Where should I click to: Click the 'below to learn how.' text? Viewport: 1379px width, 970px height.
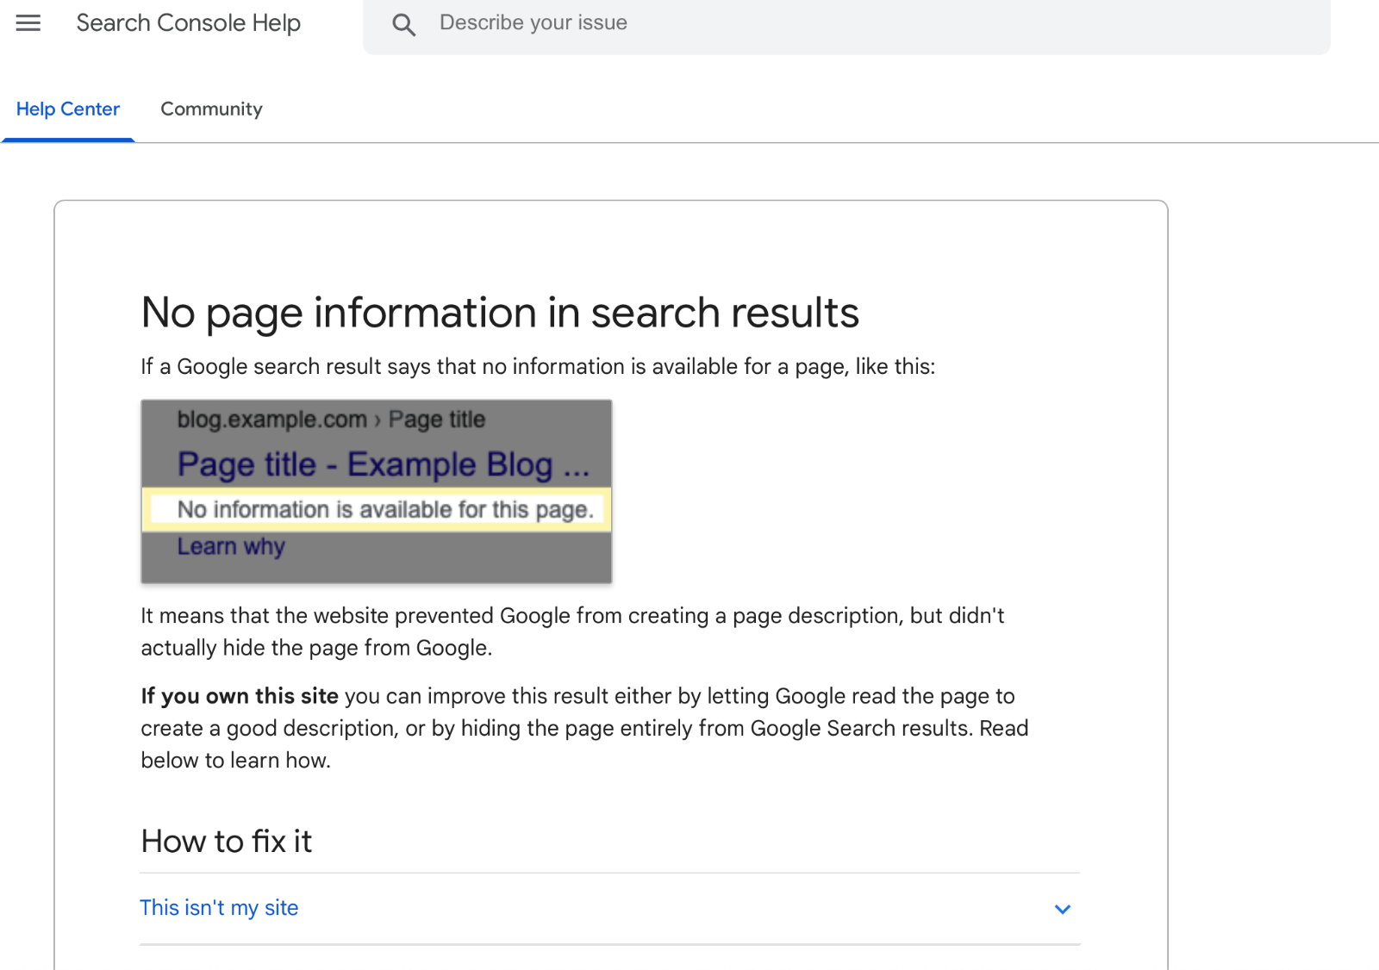click(x=235, y=761)
